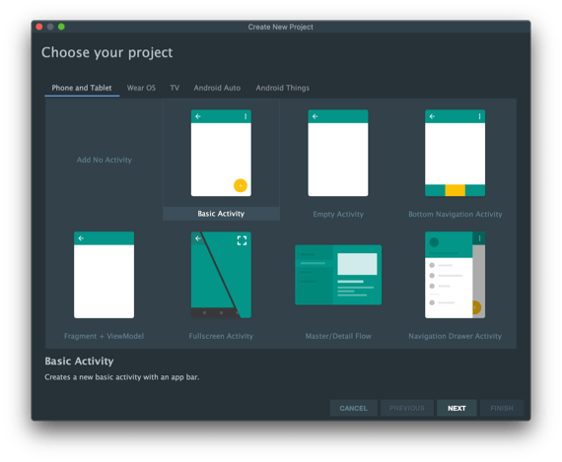This screenshot has height=462, width=562.
Task: Click the yellow floating action button in Basic Activity
Action: pos(241,185)
